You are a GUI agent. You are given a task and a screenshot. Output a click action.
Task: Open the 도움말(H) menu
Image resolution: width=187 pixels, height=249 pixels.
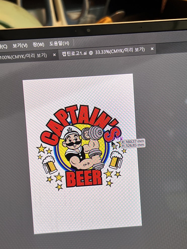(59, 43)
